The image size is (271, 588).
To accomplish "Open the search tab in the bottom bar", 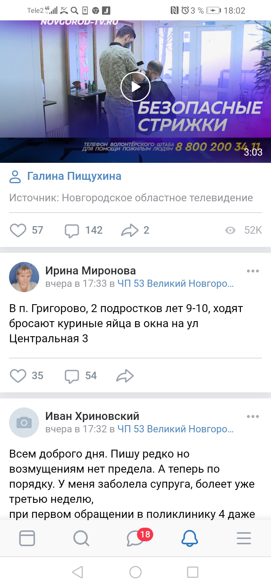I will [x=81, y=538].
